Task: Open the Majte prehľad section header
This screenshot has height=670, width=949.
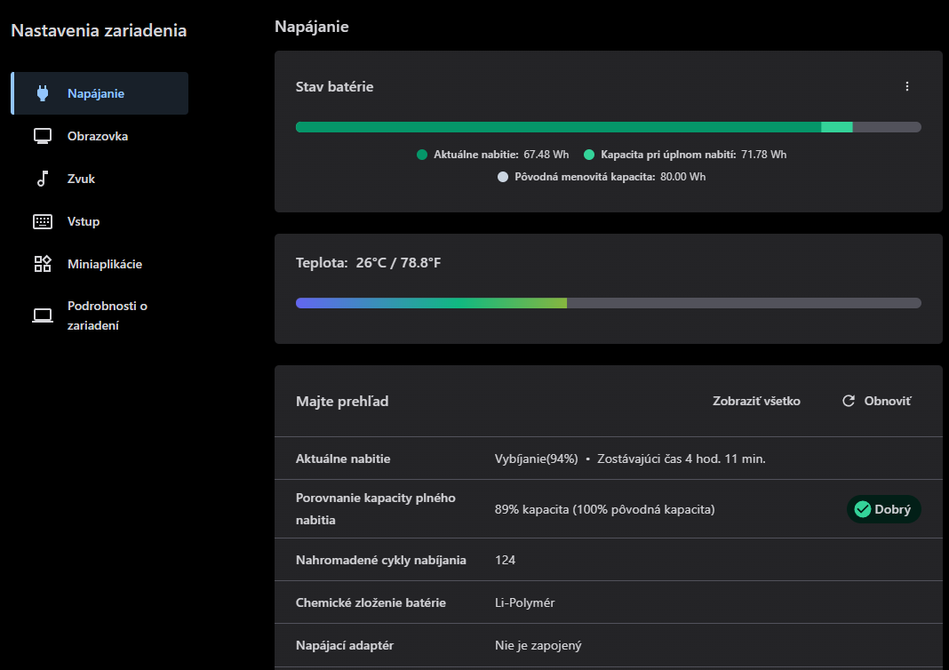Action: coord(343,401)
